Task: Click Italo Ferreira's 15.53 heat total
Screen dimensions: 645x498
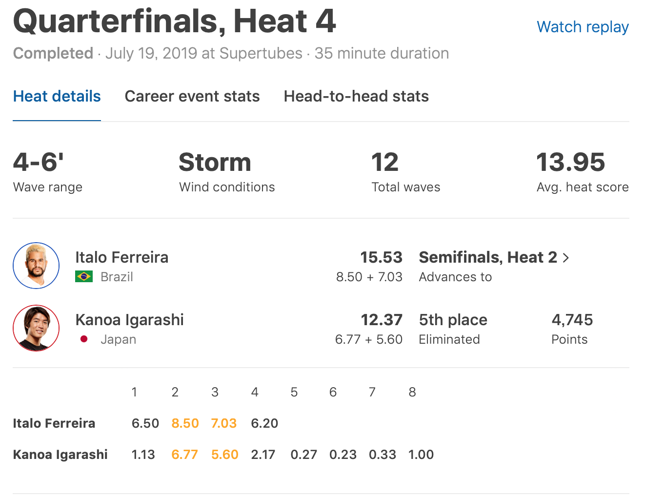Action: [381, 257]
